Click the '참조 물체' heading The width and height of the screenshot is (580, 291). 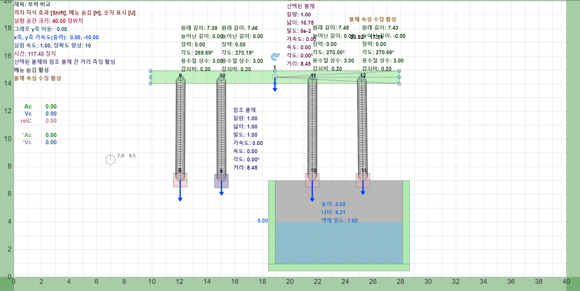(244, 110)
